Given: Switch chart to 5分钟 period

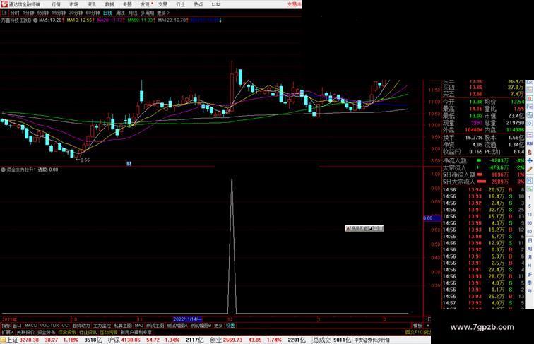Looking at the screenshot, I should point(42,13).
